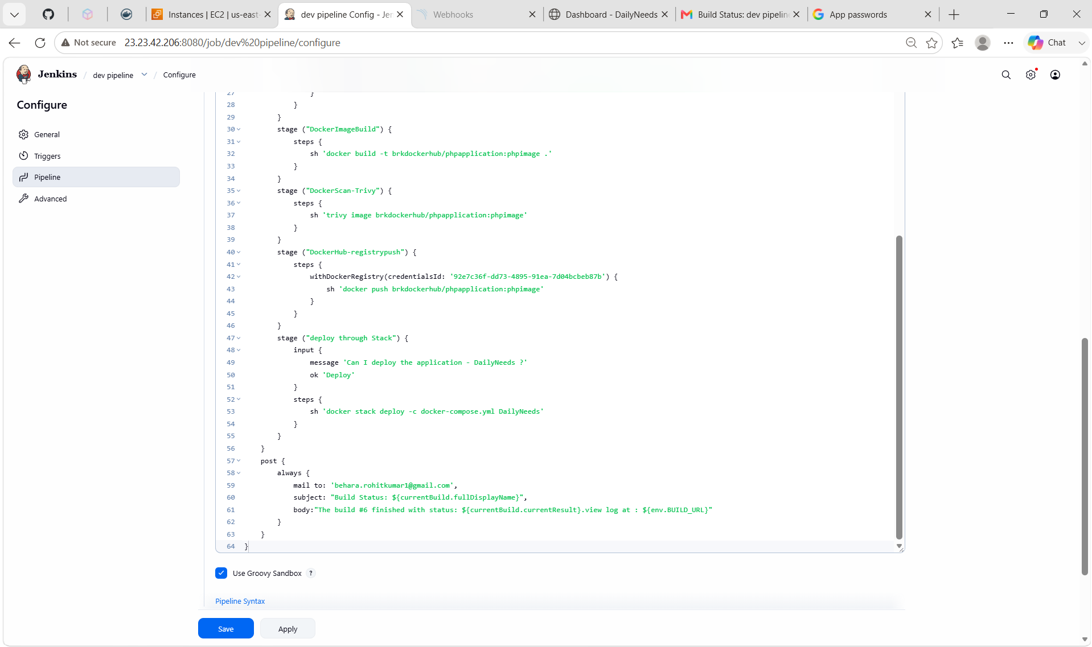Expand dev pipeline breadcrumb dropdown
Viewport: 1092px width, 647px height.
145,75
